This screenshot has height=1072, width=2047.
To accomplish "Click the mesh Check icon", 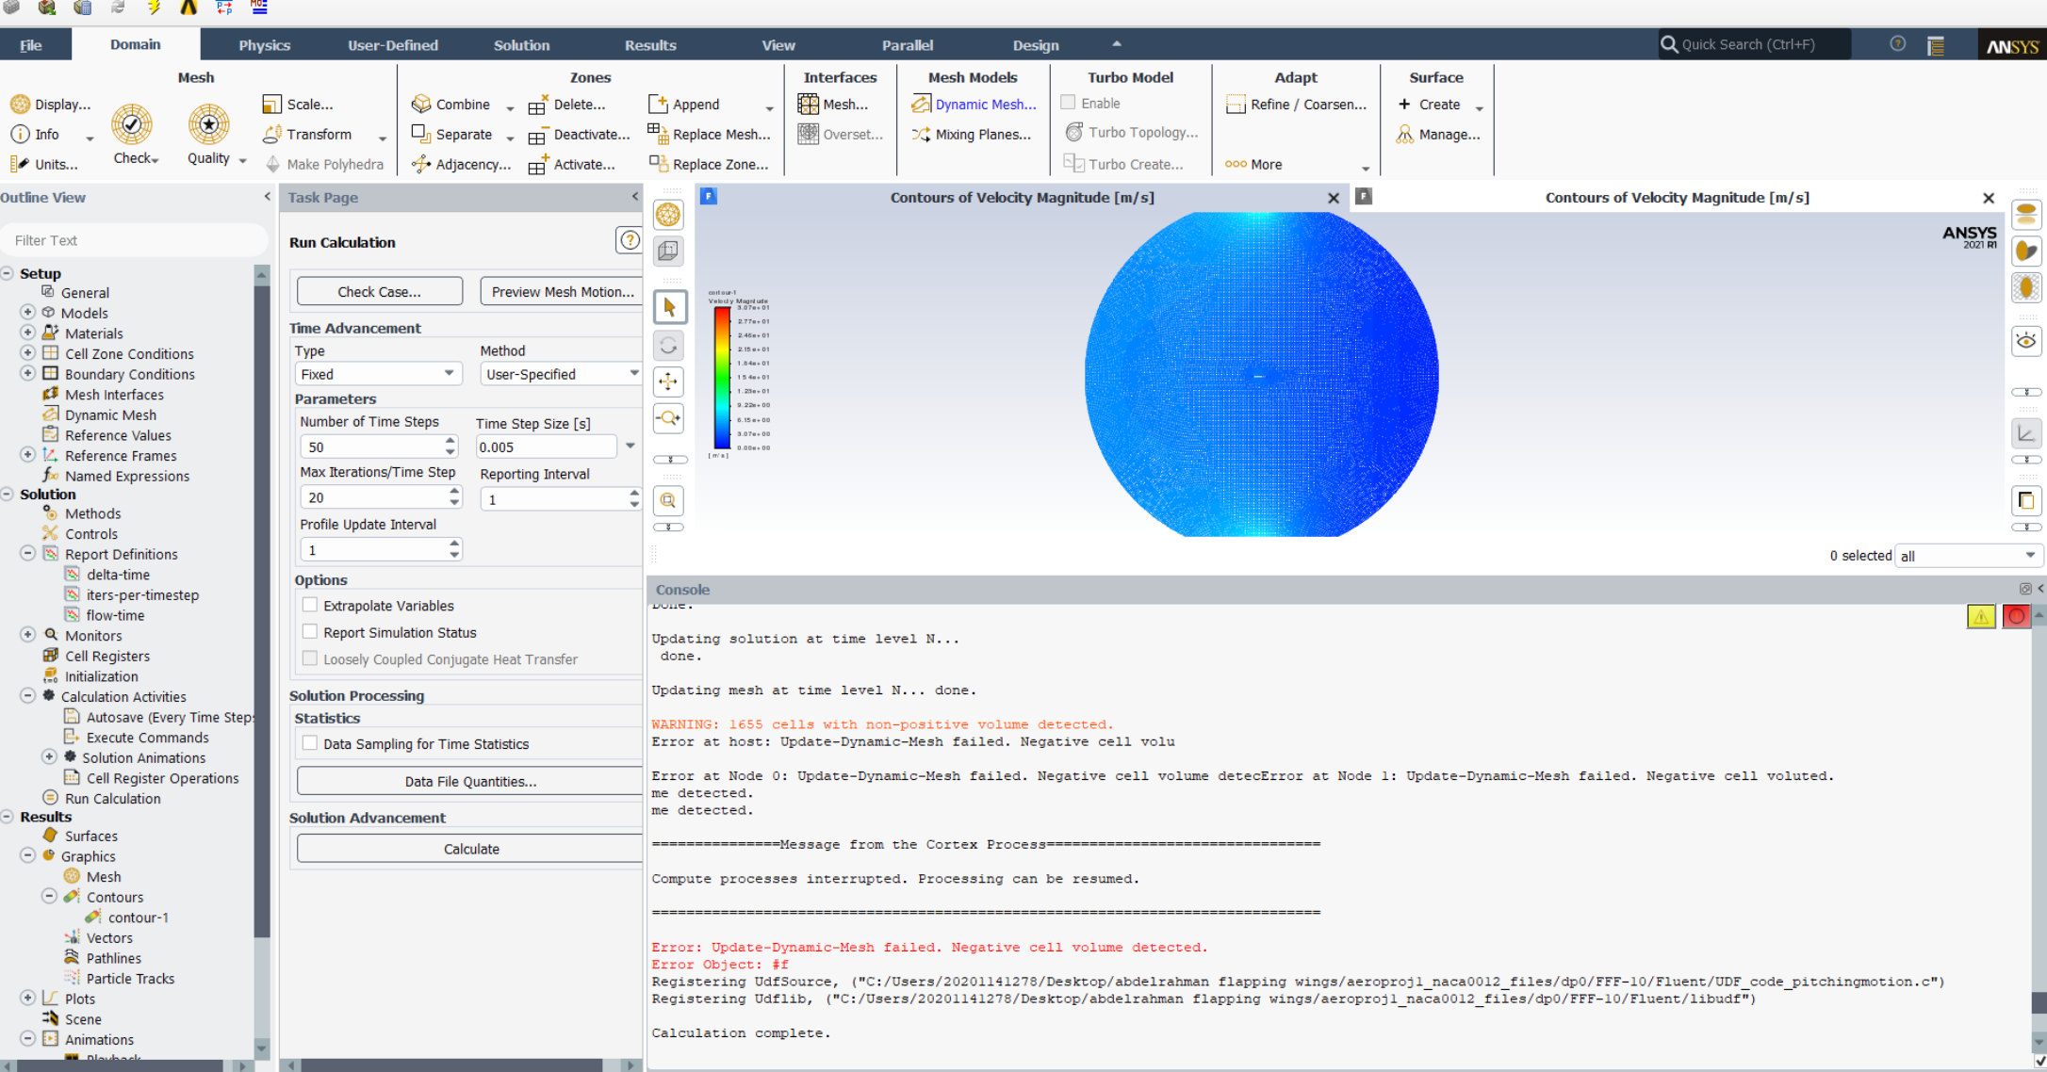I will tap(132, 125).
